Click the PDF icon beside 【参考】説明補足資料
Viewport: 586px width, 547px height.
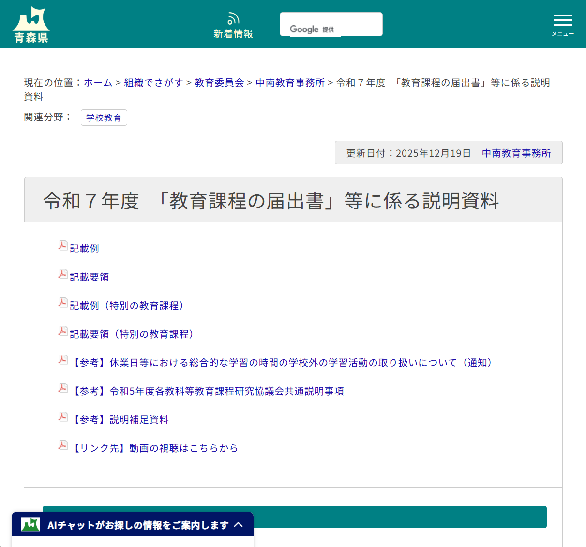click(63, 416)
